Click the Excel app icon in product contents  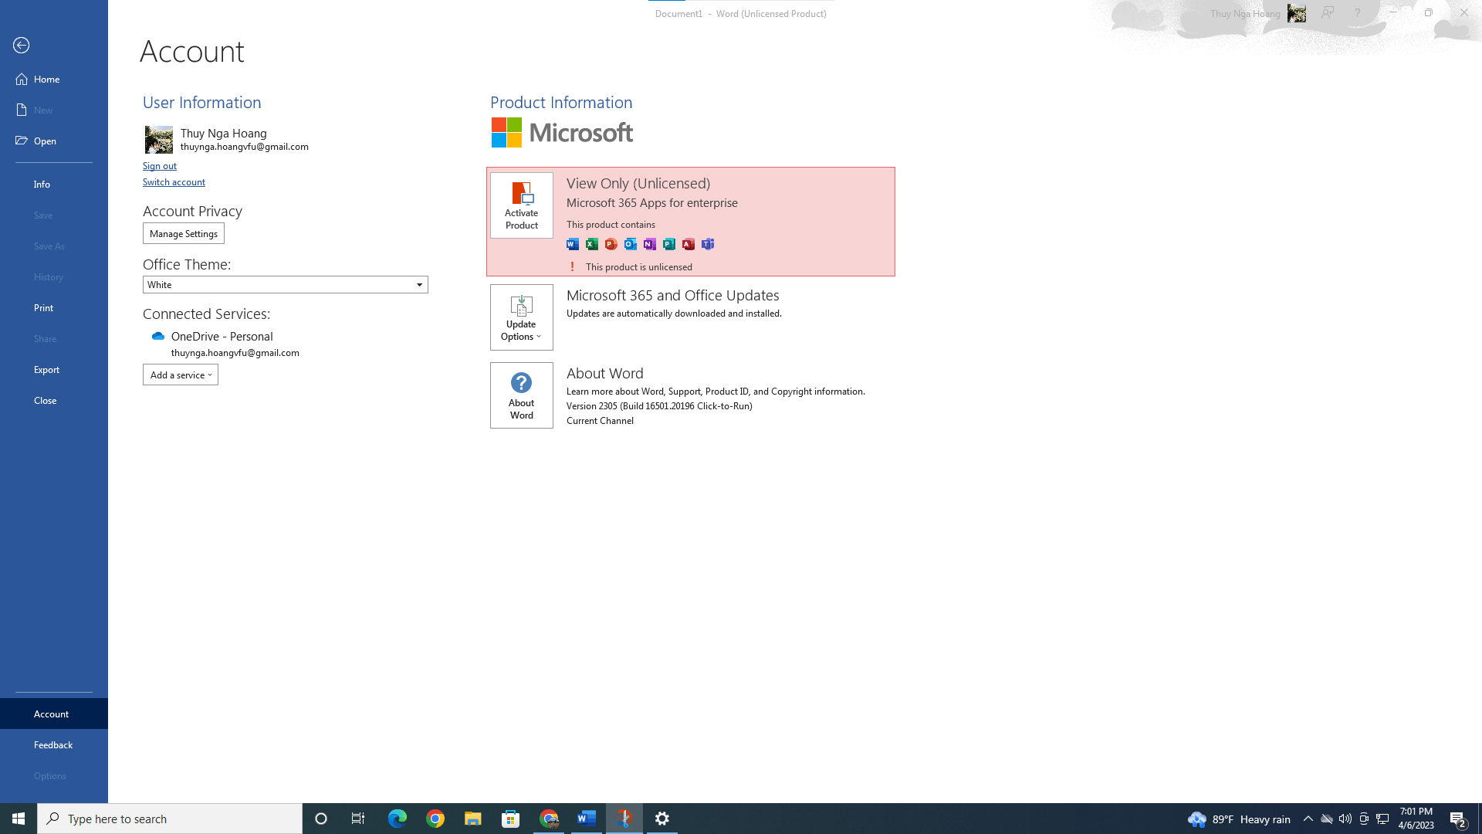point(592,244)
